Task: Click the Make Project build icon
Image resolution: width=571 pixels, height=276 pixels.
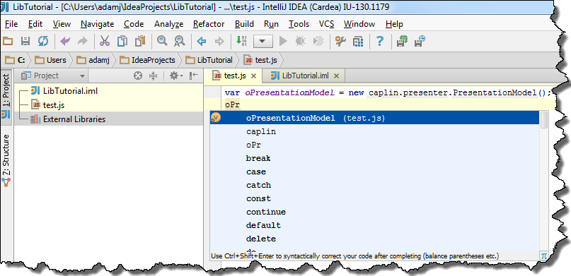Action: (x=241, y=41)
